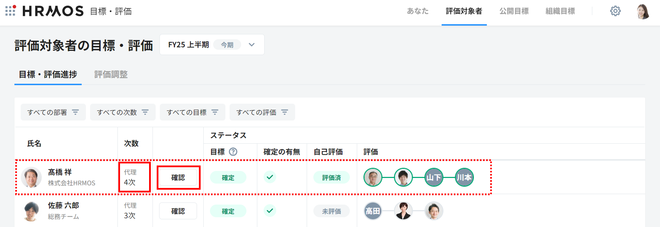The image size is (660, 227).
Task: Click 確認 button for 佐藤 六郎
Action: click(178, 211)
